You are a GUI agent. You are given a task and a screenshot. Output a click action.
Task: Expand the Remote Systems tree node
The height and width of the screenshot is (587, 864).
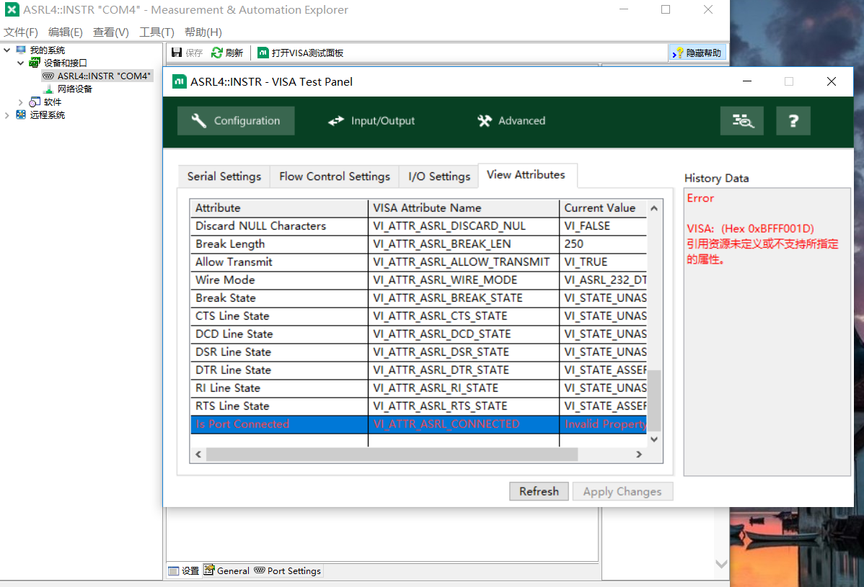point(7,115)
